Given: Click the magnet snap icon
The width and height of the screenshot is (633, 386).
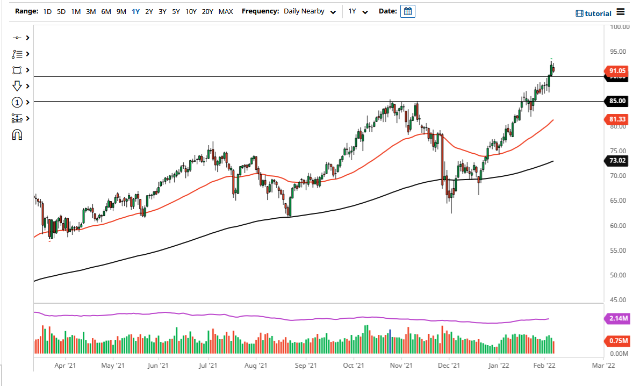Looking at the screenshot, I should click(x=16, y=134).
